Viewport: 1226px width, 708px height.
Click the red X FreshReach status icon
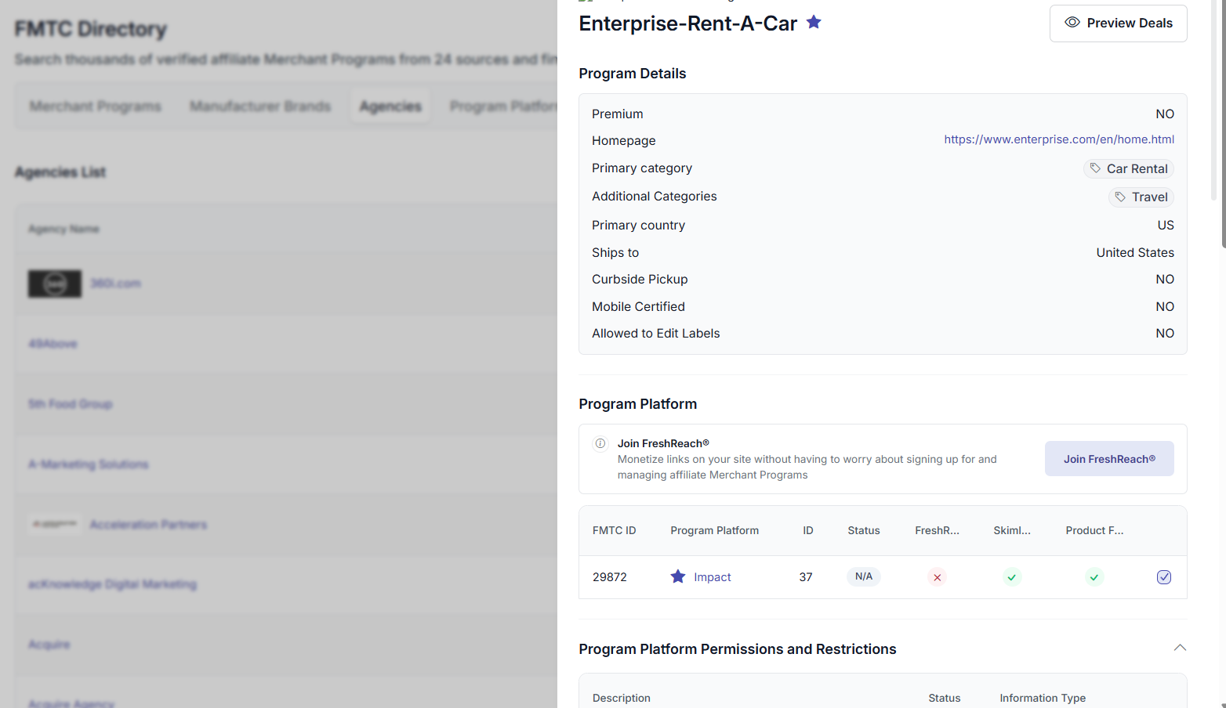click(x=937, y=577)
